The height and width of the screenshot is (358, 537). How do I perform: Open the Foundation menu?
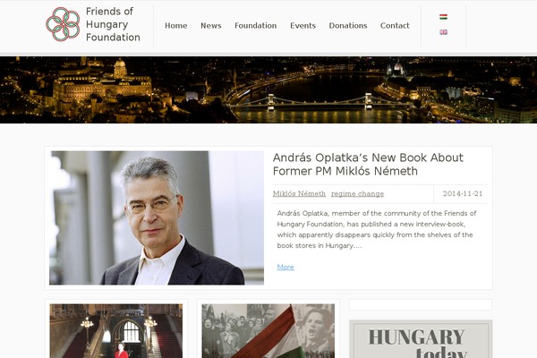pos(255,26)
